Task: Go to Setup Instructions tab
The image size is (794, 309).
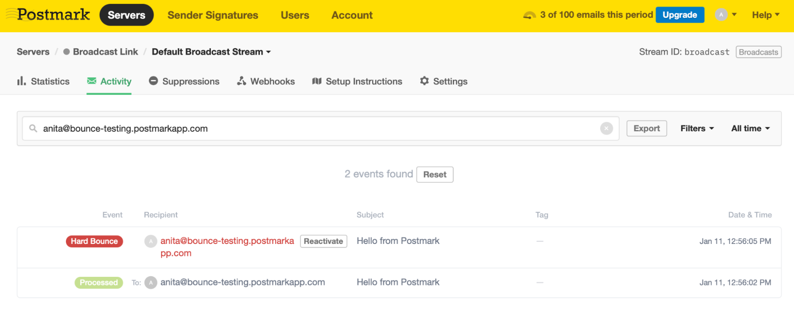Action: [x=357, y=81]
